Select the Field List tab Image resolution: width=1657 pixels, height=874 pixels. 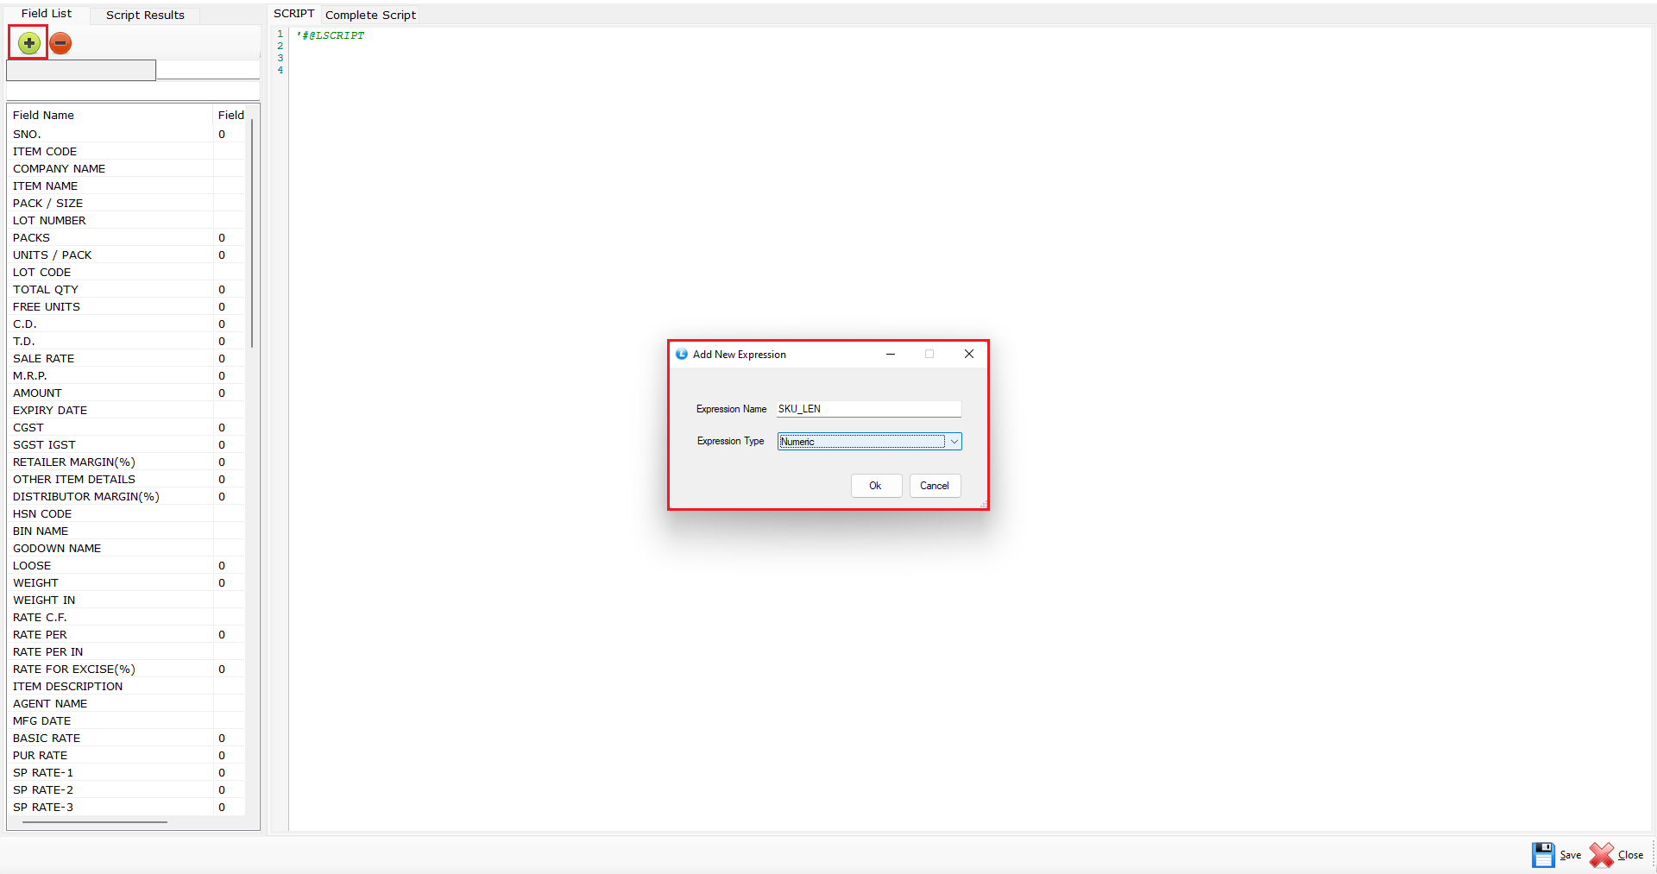coord(47,14)
